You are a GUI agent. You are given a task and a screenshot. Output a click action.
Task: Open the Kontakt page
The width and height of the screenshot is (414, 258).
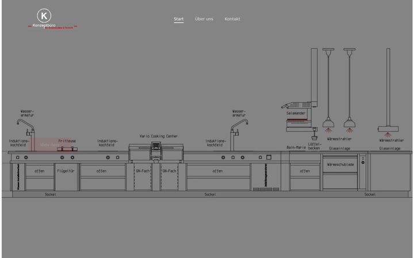tap(232, 19)
